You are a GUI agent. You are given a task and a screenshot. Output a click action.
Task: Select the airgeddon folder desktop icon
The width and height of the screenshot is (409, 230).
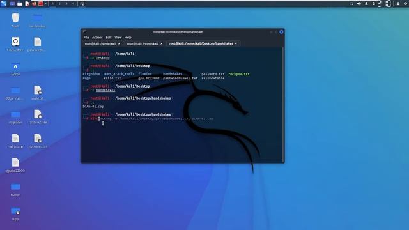point(15,117)
